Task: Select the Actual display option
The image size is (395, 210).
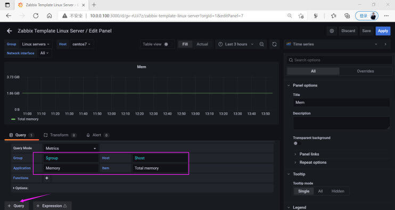Action: 202,44
